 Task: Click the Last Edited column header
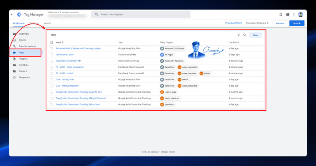[x=234, y=42]
